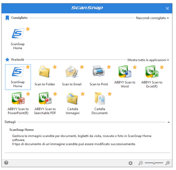Toggle favorite star on ABBYY Scan to Excel(R)
This screenshot has height=170, width=176.
pos(162,67)
